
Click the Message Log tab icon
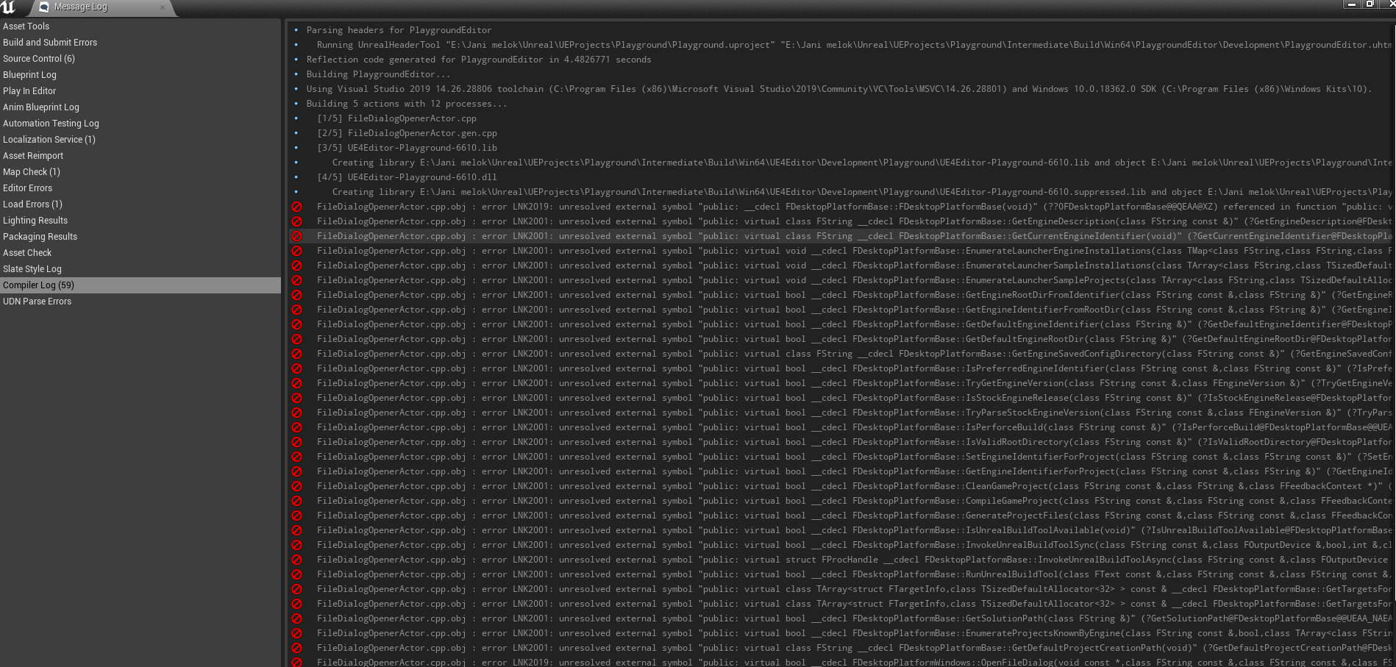click(x=44, y=7)
